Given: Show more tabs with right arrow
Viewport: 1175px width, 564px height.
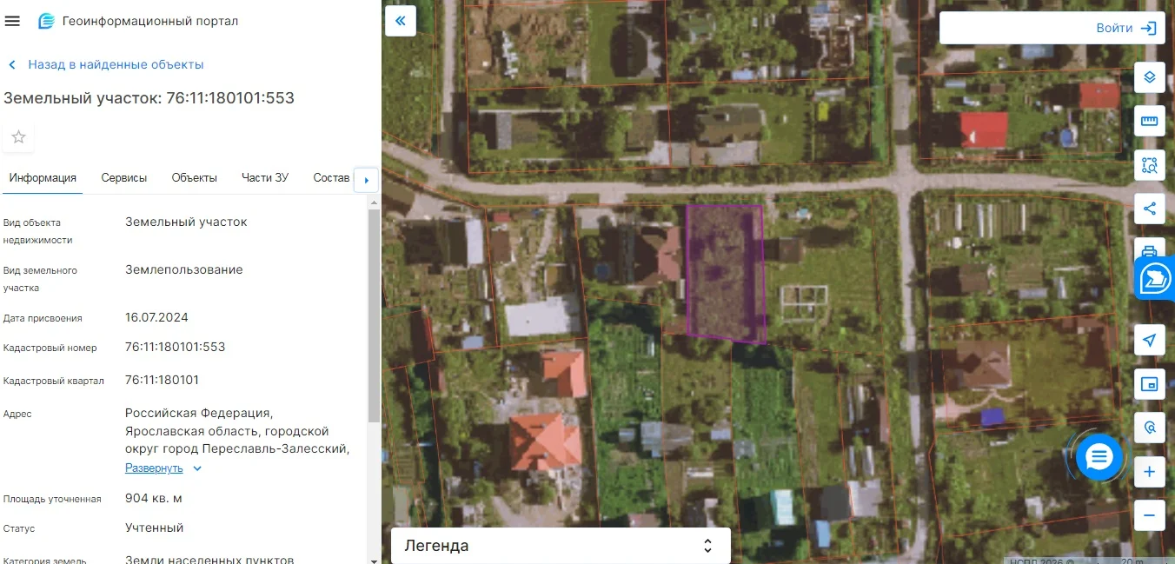Looking at the screenshot, I should coord(366,180).
